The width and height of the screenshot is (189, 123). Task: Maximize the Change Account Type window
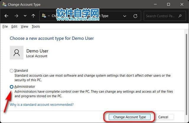(x=168, y=4)
